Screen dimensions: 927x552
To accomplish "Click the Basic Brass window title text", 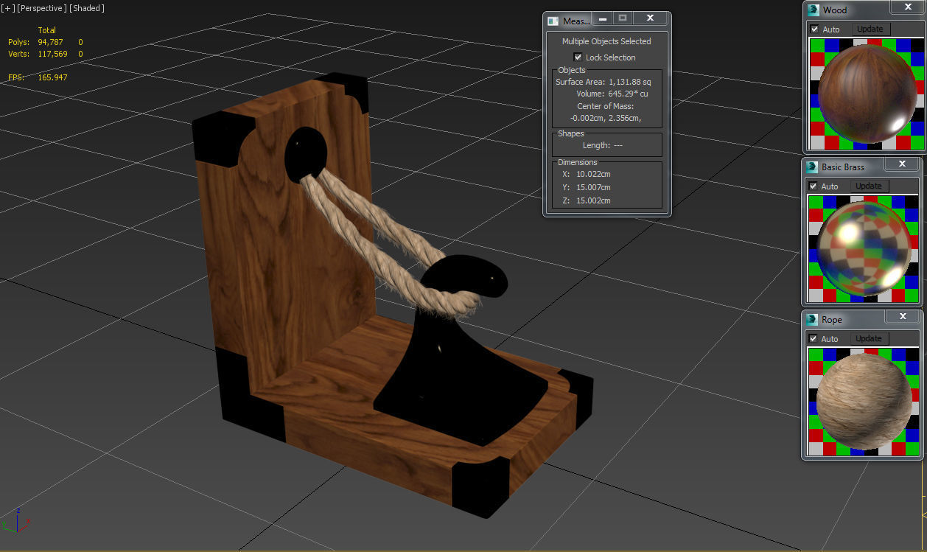I will tap(843, 167).
